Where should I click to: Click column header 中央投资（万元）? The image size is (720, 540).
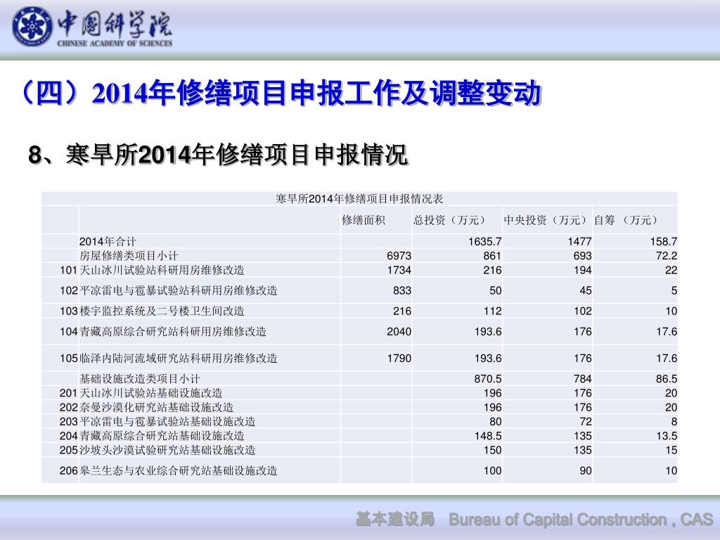[546, 220]
